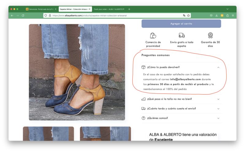Click the list all tabs chevron
The height and width of the screenshot is (152, 245).
click(228, 9)
